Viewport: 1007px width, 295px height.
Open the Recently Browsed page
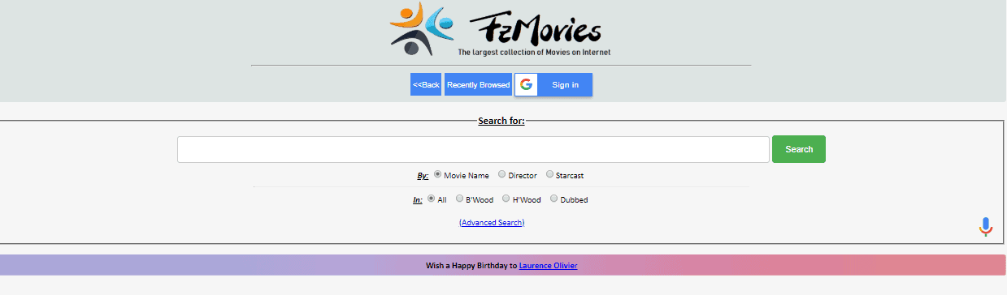(x=478, y=84)
